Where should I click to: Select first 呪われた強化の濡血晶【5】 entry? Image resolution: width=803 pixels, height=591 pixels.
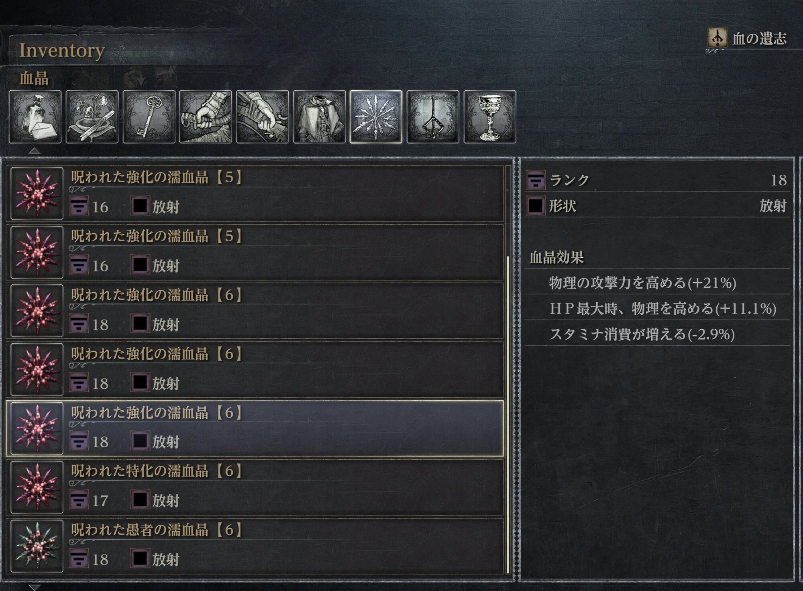(x=255, y=194)
